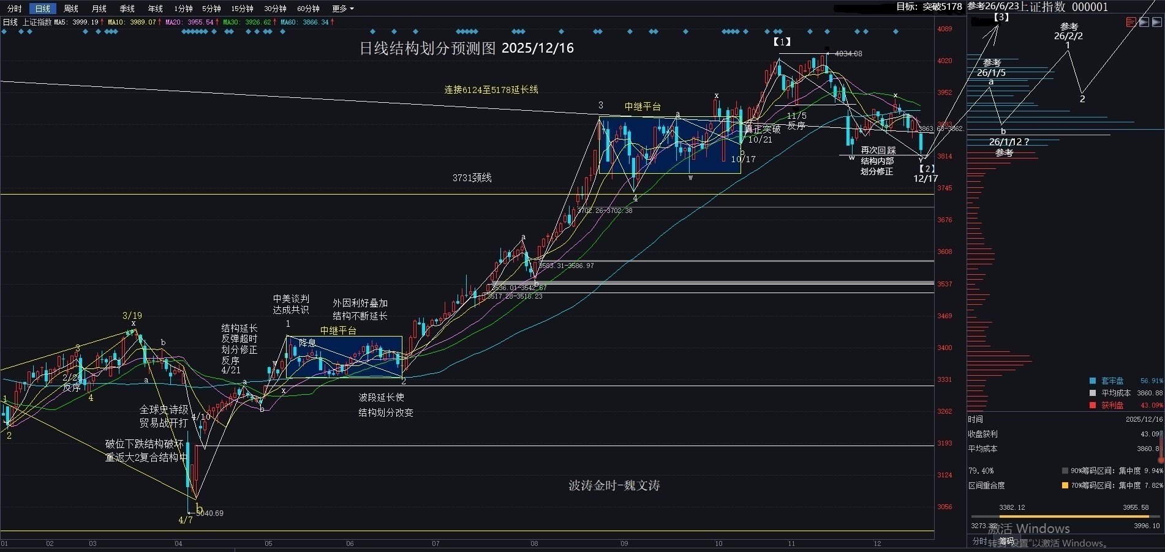Click the 3382.12 range lower value
Image resolution: width=1165 pixels, height=552 pixels.
click(1012, 507)
